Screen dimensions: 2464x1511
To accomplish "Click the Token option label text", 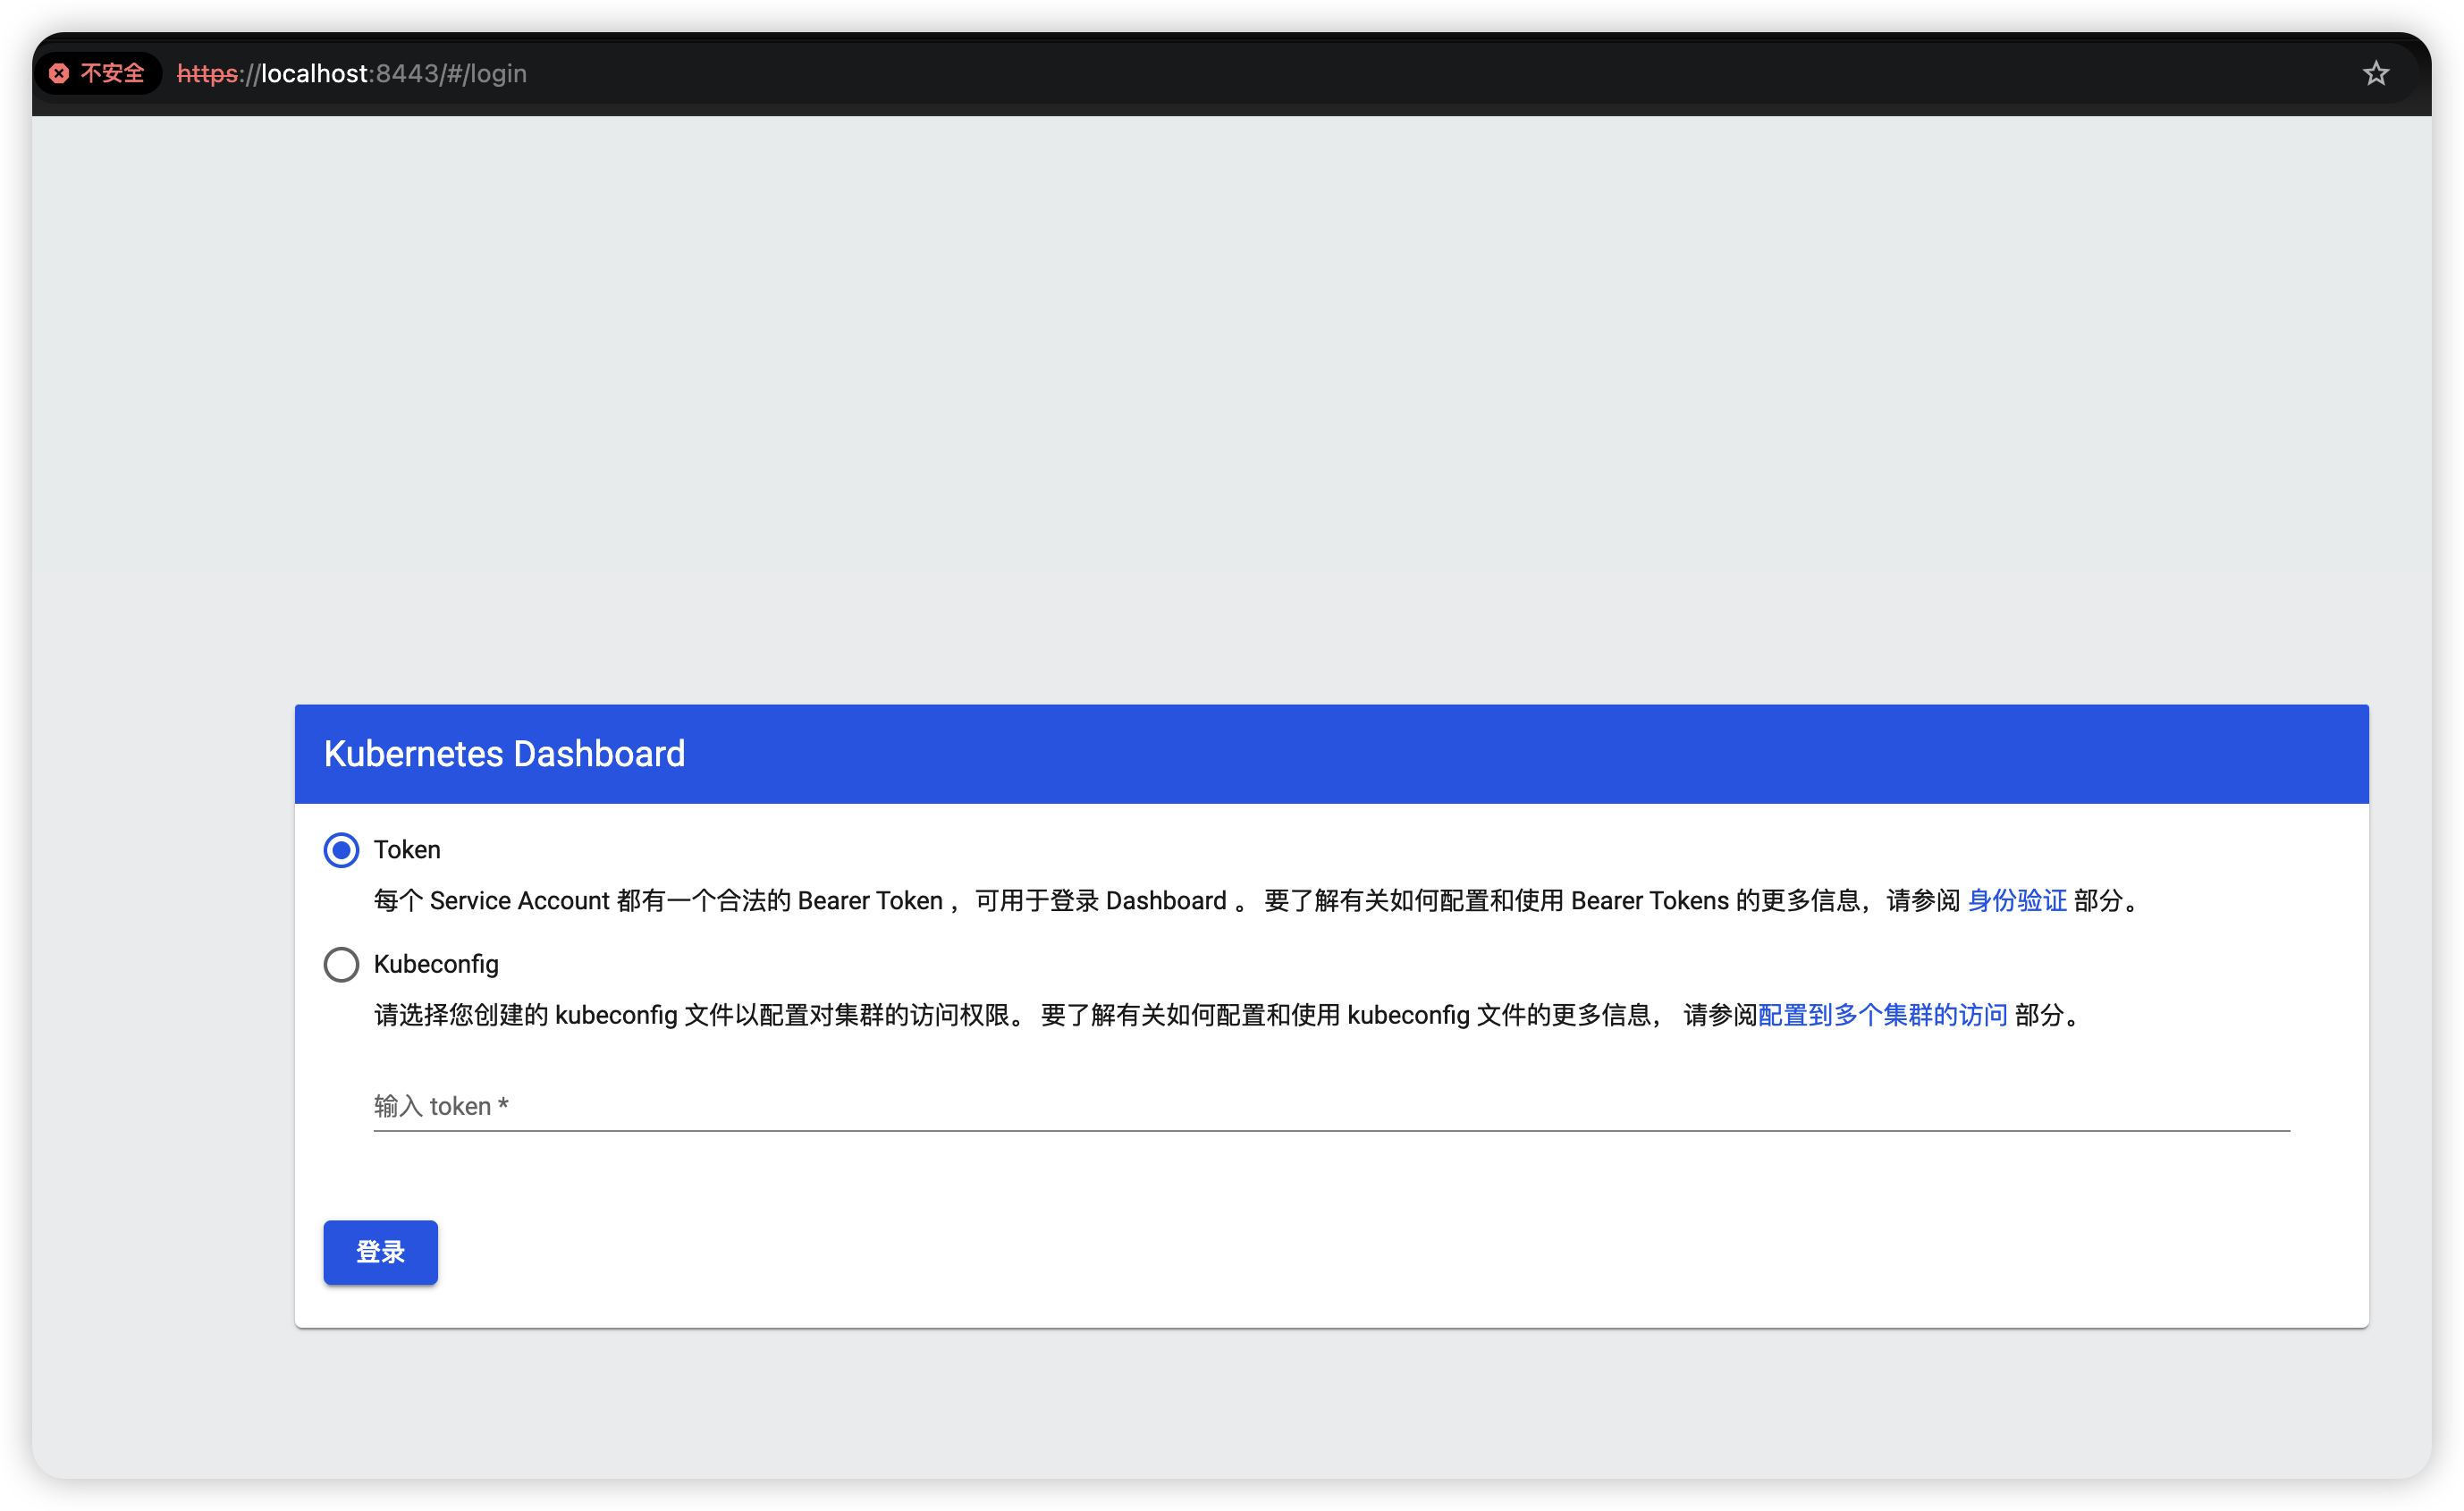I will [407, 850].
